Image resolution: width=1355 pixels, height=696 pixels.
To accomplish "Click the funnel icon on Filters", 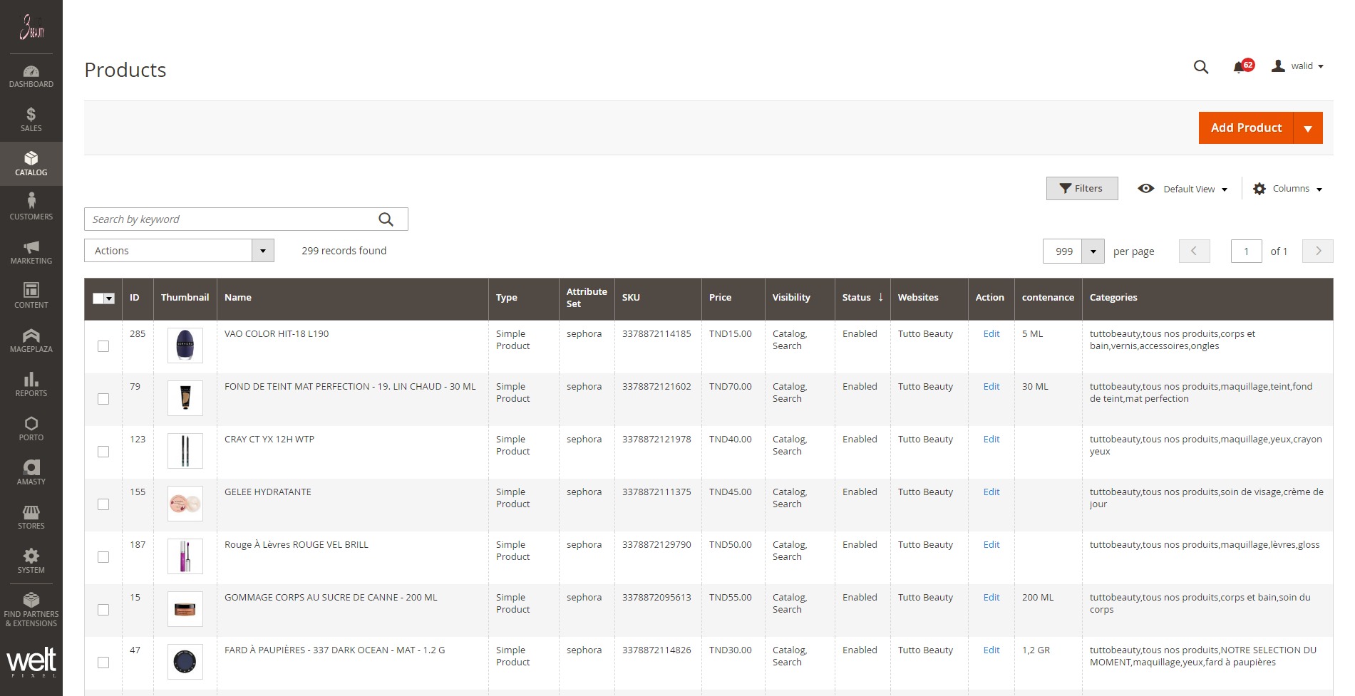I will coord(1066,188).
